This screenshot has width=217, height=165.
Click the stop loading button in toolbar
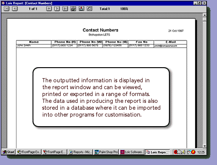tap(49, 9)
